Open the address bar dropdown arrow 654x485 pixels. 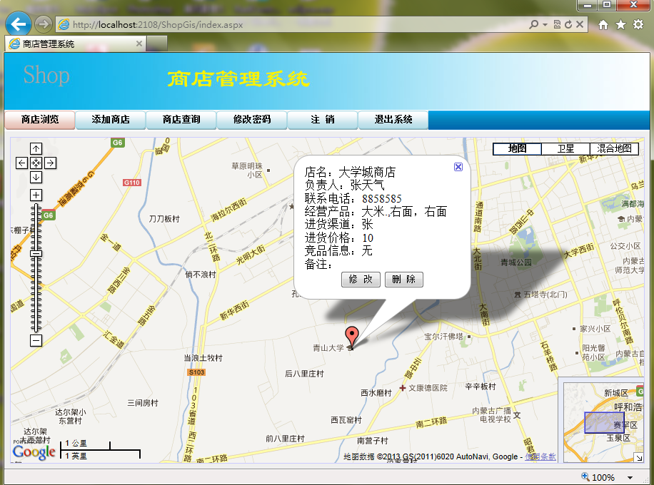pyautogui.click(x=545, y=25)
